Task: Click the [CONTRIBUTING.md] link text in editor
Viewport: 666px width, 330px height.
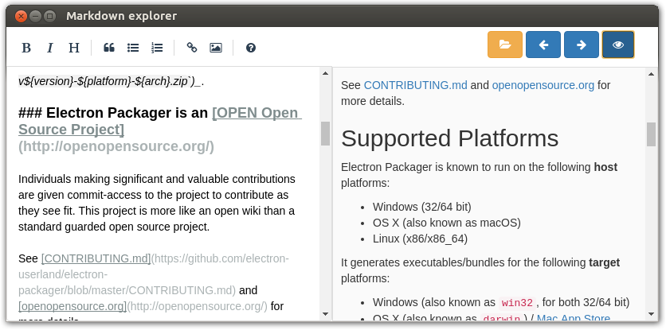Action: (x=96, y=258)
